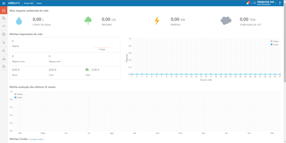The height and width of the screenshot is (143, 286).
Task: Open the calendar-with-clock sidebar icon
Action: (4, 18)
